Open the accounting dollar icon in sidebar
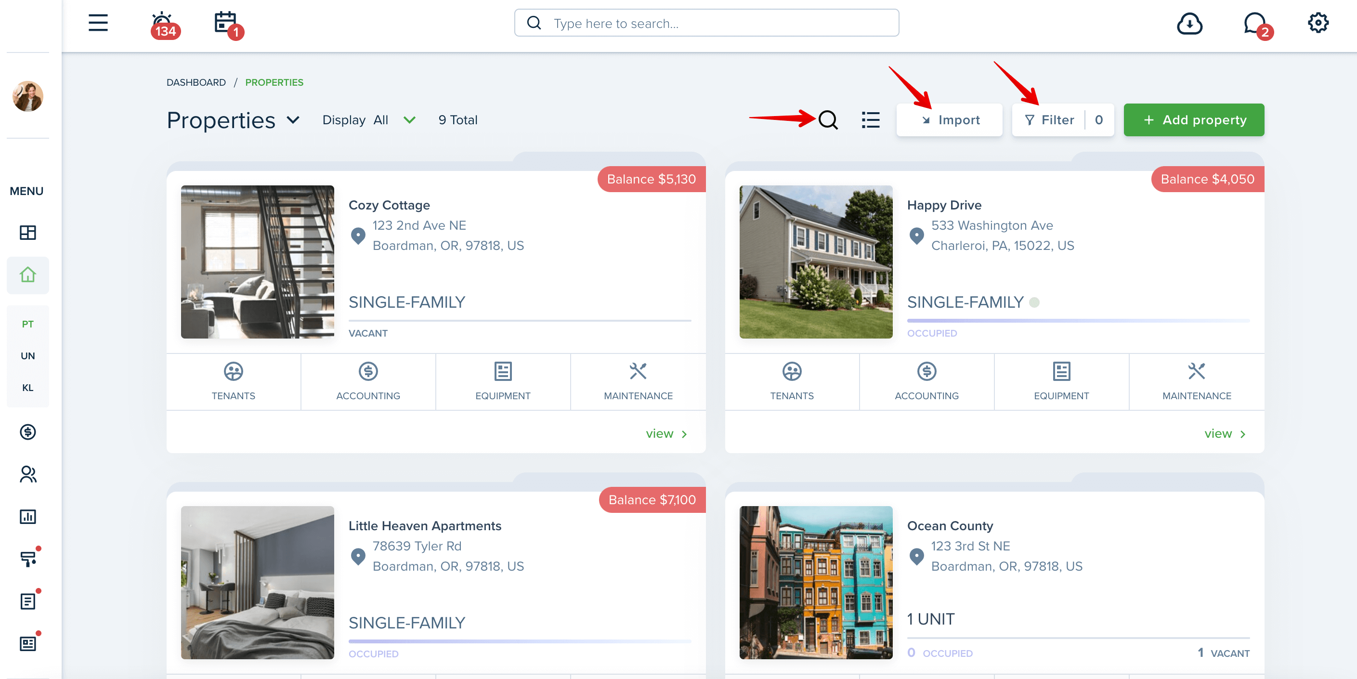The width and height of the screenshot is (1357, 679). point(28,432)
